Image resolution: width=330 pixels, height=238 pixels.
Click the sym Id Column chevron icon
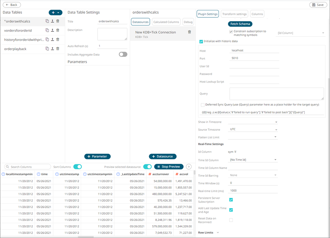[x=235, y=152]
